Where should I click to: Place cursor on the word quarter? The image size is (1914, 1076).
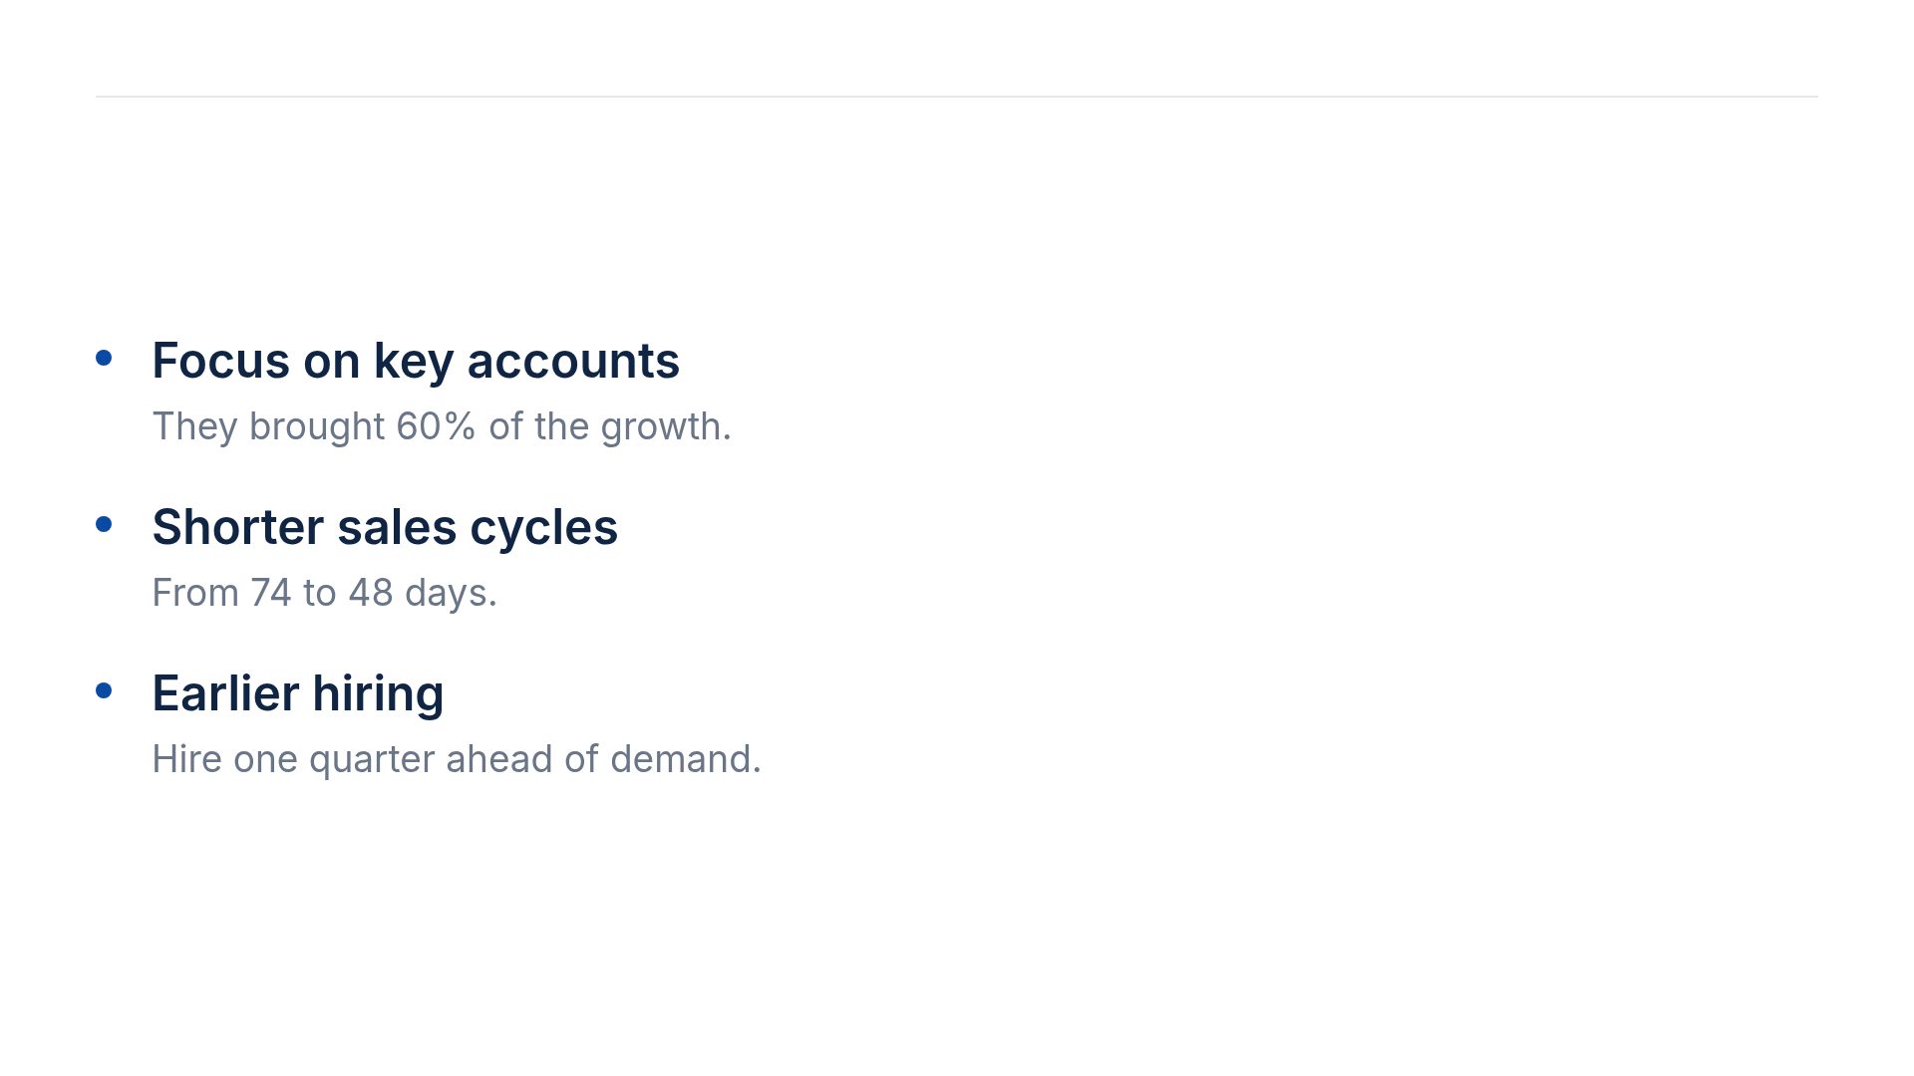(372, 761)
